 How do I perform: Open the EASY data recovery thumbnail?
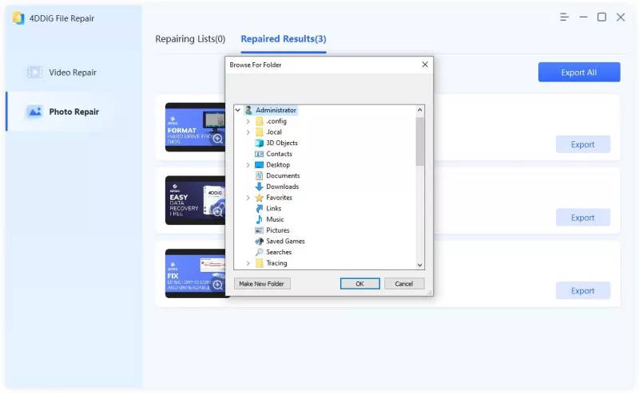pyautogui.click(x=195, y=200)
